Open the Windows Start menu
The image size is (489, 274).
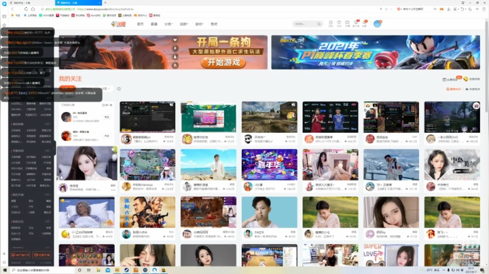click(5, 270)
